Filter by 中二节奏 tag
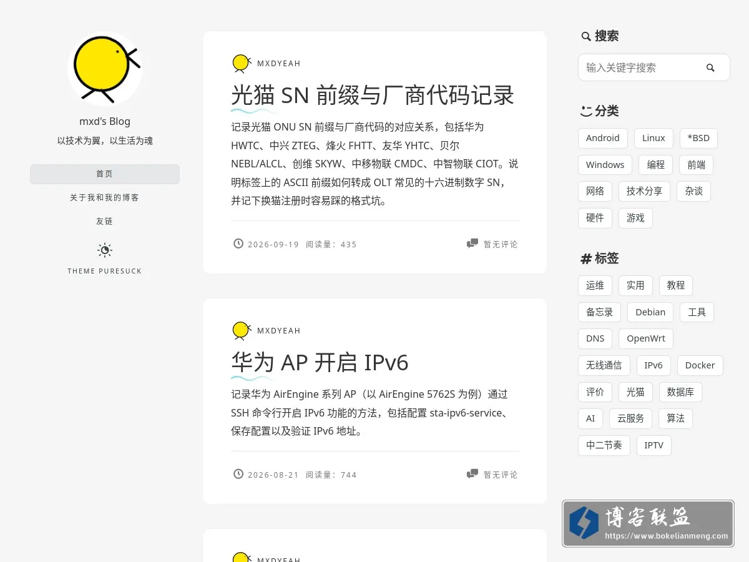The width and height of the screenshot is (749, 562). tap(604, 445)
